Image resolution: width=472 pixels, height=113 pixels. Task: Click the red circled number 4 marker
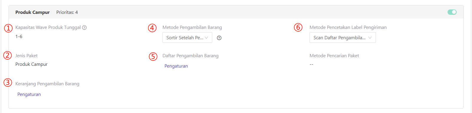pyautogui.click(x=152, y=28)
